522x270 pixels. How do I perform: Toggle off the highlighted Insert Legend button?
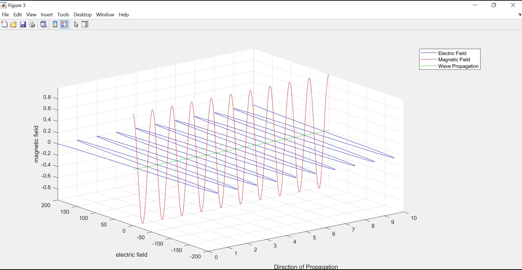point(64,24)
